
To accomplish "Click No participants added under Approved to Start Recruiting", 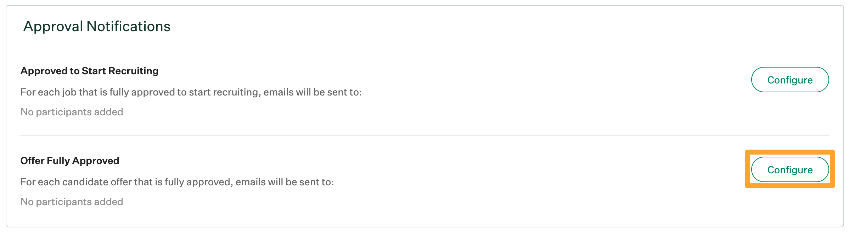I will 72,112.
